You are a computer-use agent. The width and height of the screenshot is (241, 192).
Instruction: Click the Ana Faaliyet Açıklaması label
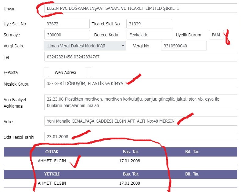[x=15, y=103]
